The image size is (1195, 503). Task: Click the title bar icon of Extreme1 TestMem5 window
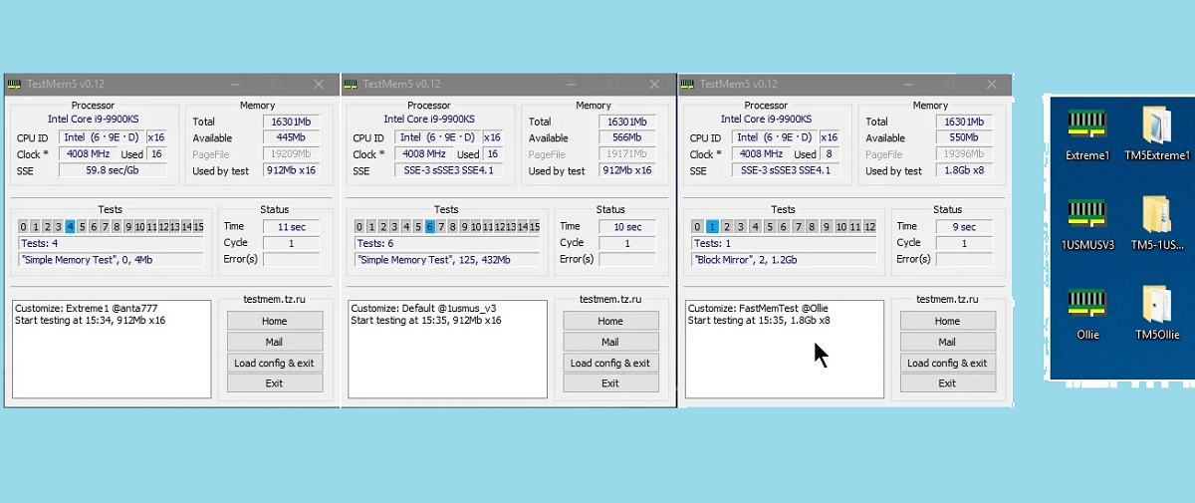click(15, 85)
